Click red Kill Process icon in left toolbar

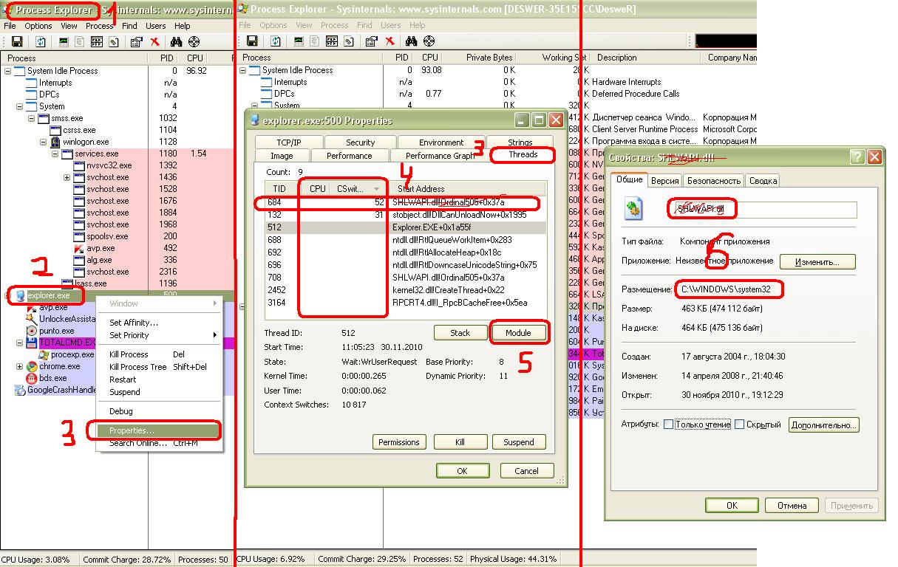point(155,41)
